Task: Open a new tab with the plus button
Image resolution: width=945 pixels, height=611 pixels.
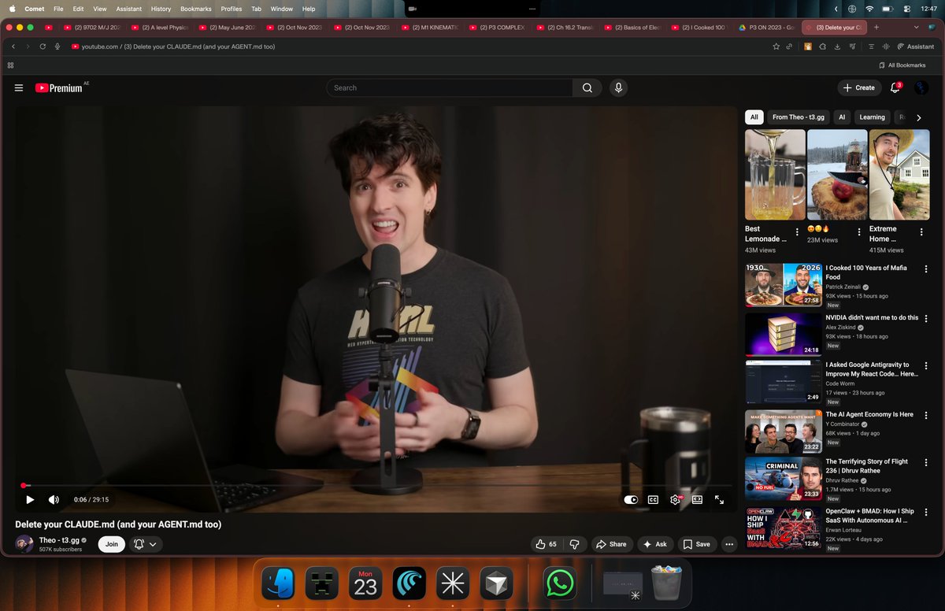Action: pyautogui.click(x=876, y=28)
